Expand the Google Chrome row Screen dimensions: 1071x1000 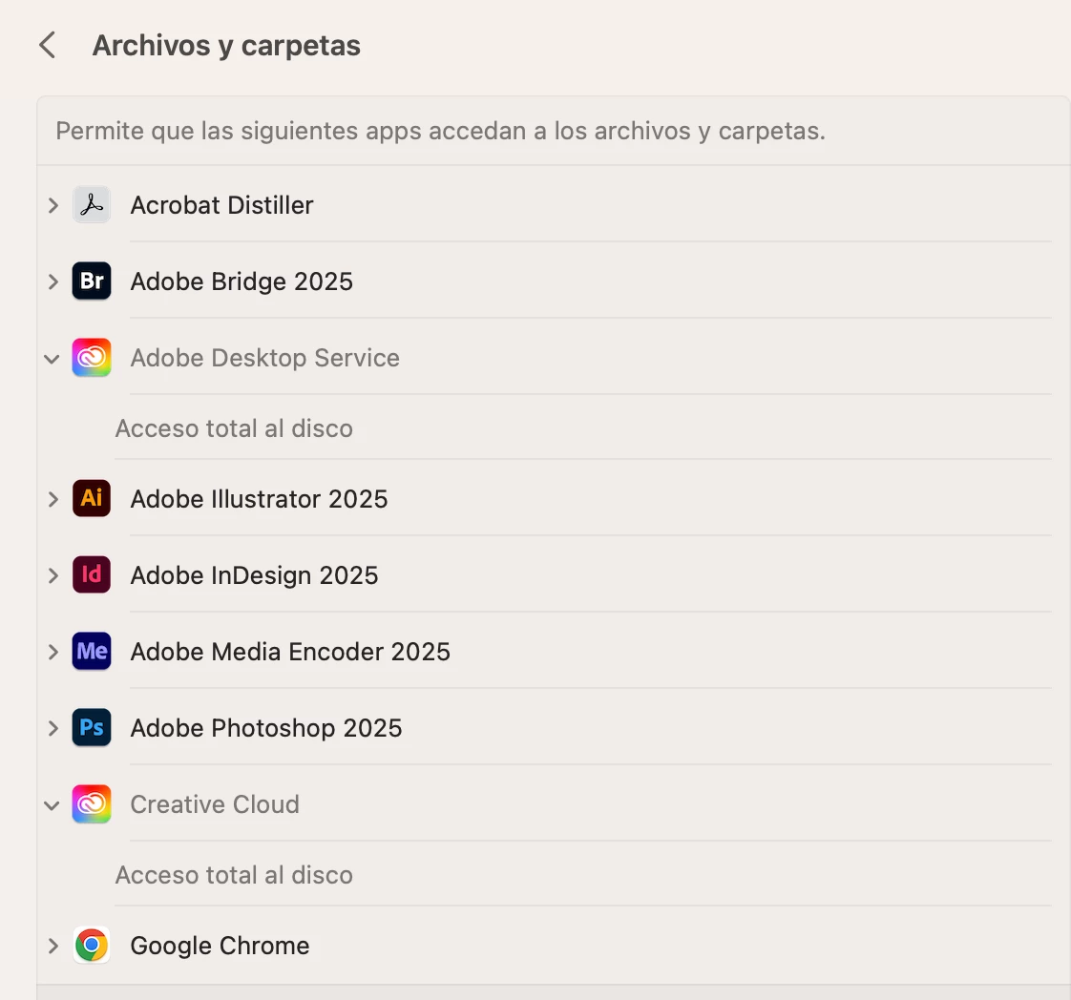click(52, 946)
